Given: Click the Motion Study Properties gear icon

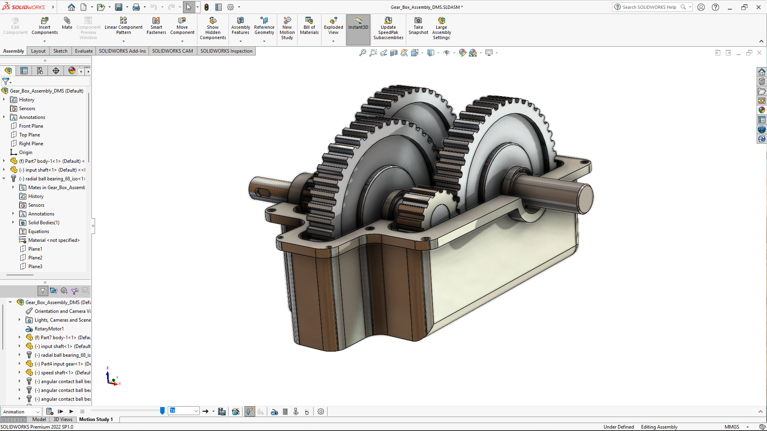Looking at the screenshot, I should point(321,411).
